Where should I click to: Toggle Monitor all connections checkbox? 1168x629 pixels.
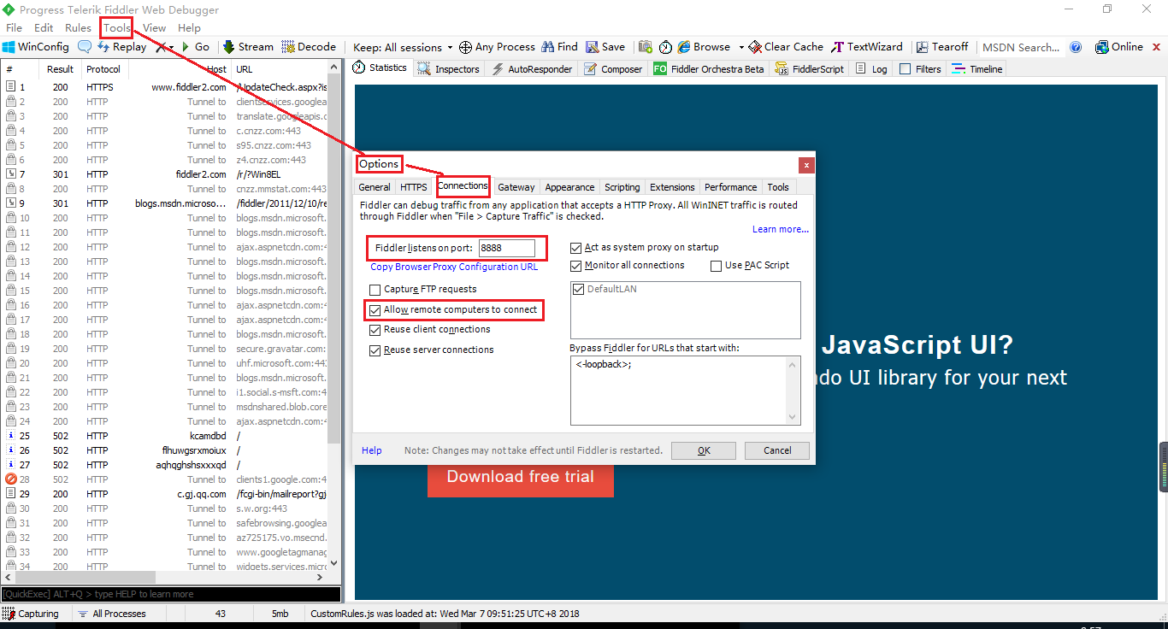576,266
